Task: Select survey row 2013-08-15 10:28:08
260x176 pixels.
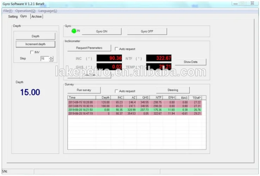Action: [135, 102]
